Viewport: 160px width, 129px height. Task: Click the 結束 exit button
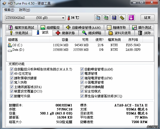click(x=147, y=18)
